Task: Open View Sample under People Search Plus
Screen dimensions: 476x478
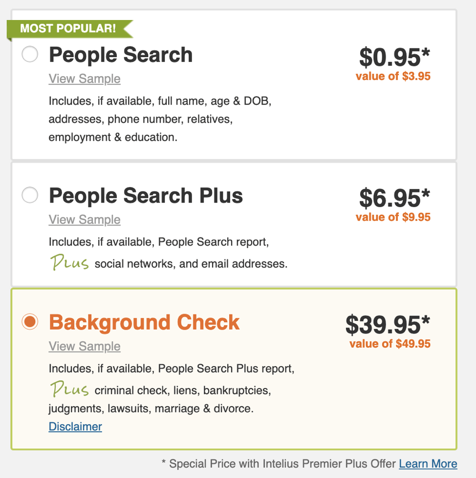Action: coord(85,220)
